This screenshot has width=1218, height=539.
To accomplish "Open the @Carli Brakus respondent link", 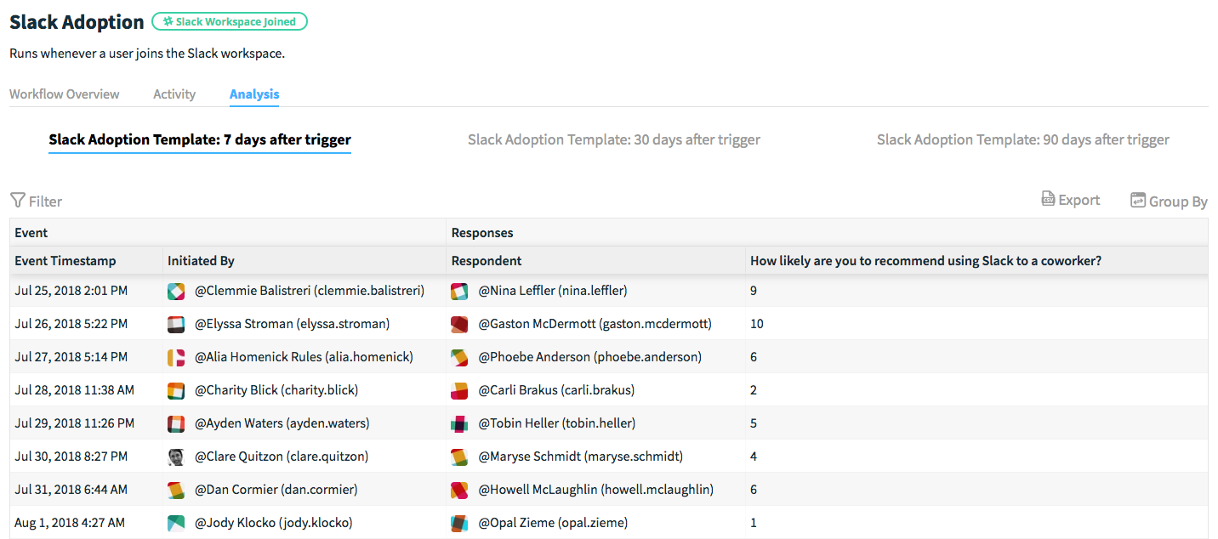I will point(556,390).
